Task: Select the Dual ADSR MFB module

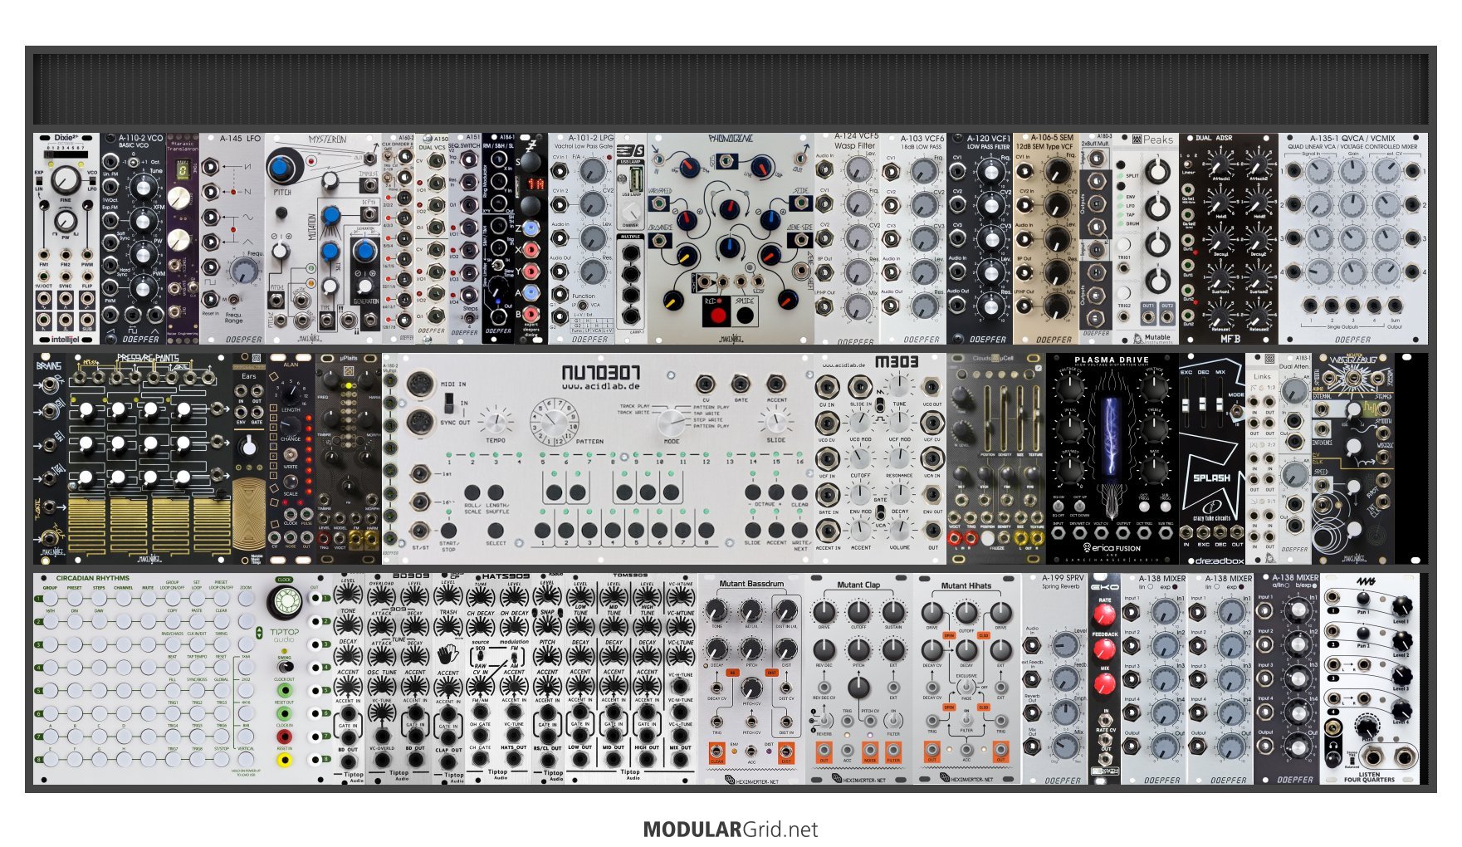Action: coord(1229,238)
